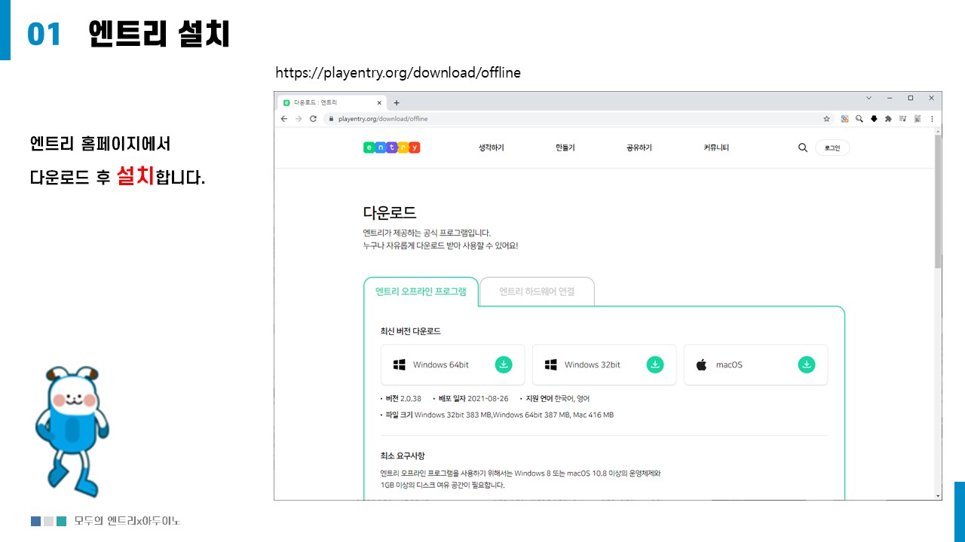Click the 파일 크기 line
Image resolution: width=965 pixels, height=542 pixels.
click(x=499, y=415)
